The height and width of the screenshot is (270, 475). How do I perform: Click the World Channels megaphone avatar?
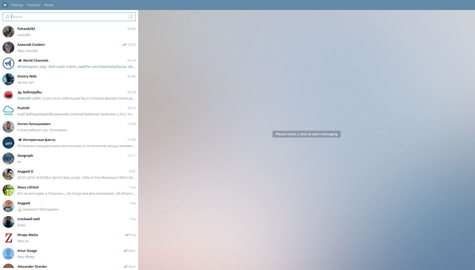click(8, 63)
